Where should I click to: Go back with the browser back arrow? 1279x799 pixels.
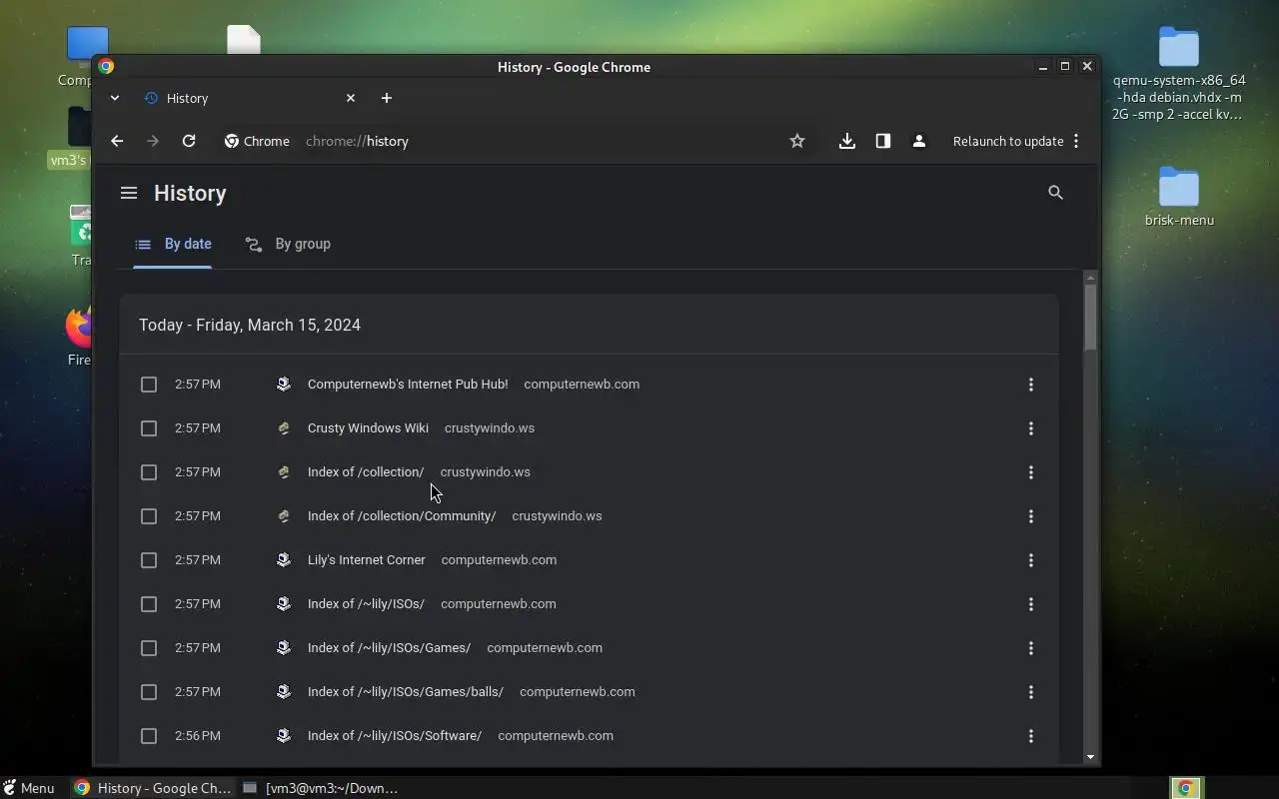point(117,141)
